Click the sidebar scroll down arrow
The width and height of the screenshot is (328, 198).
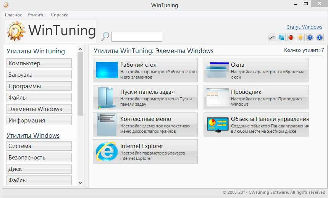[x=80, y=183]
